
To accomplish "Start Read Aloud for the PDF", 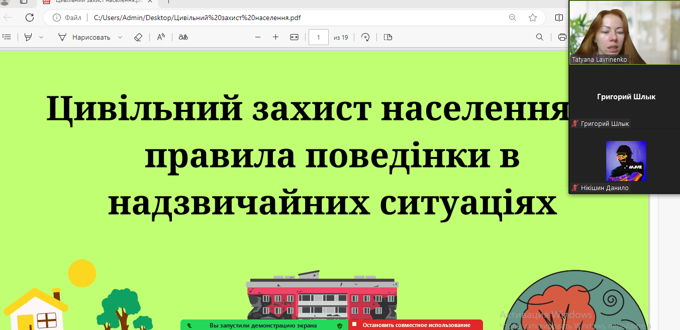I will pos(161,37).
